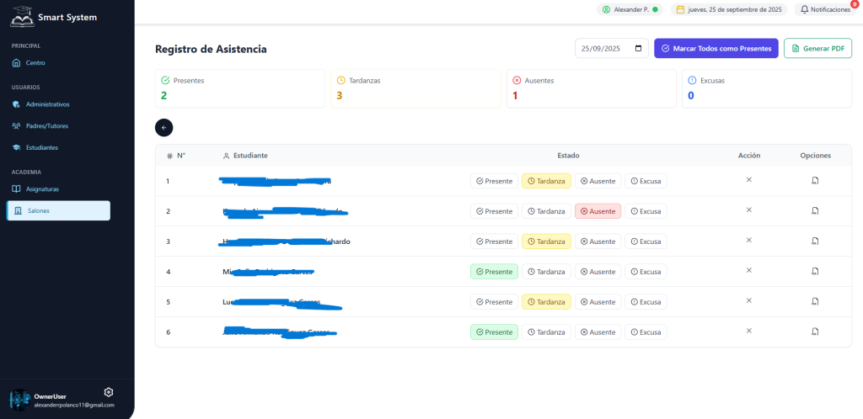Click the back arrow circle button
The height and width of the screenshot is (419, 863).
pyautogui.click(x=163, y=127)
